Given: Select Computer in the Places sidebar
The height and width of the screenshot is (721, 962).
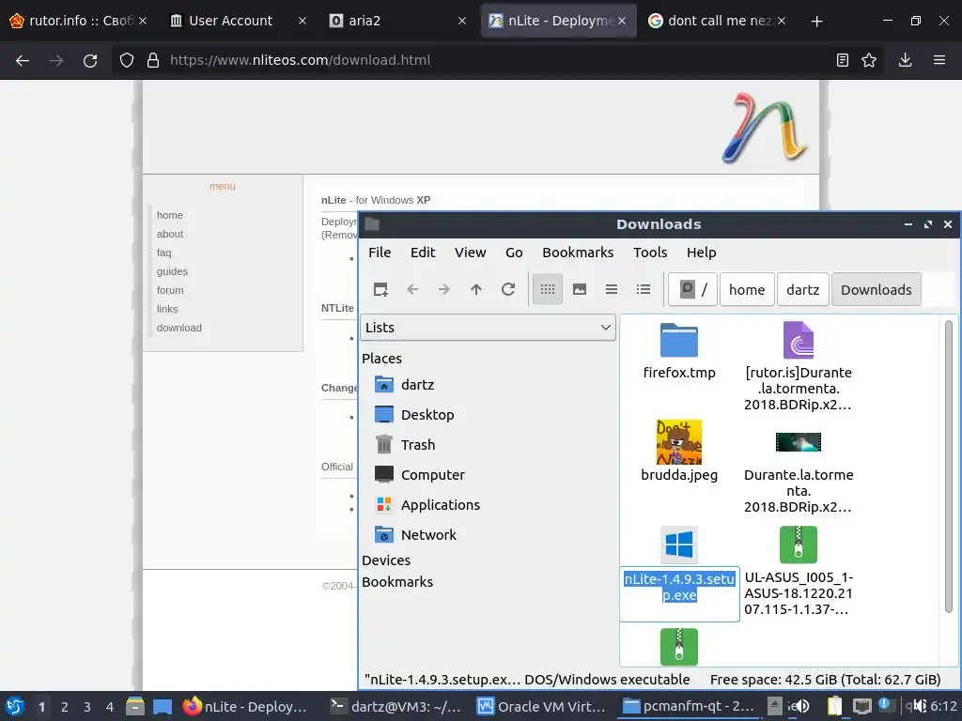Looking at the screenshot, I should pos(420,475).
